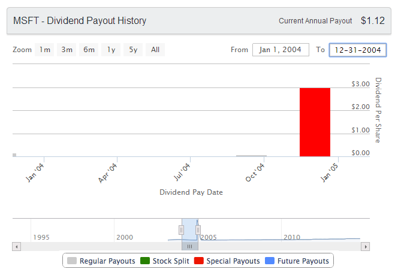Grab the right navigator range handle

[198, 230]
